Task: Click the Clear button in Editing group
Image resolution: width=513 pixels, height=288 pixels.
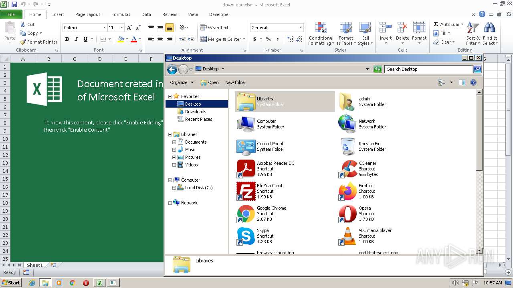Action: click(444, 42)
